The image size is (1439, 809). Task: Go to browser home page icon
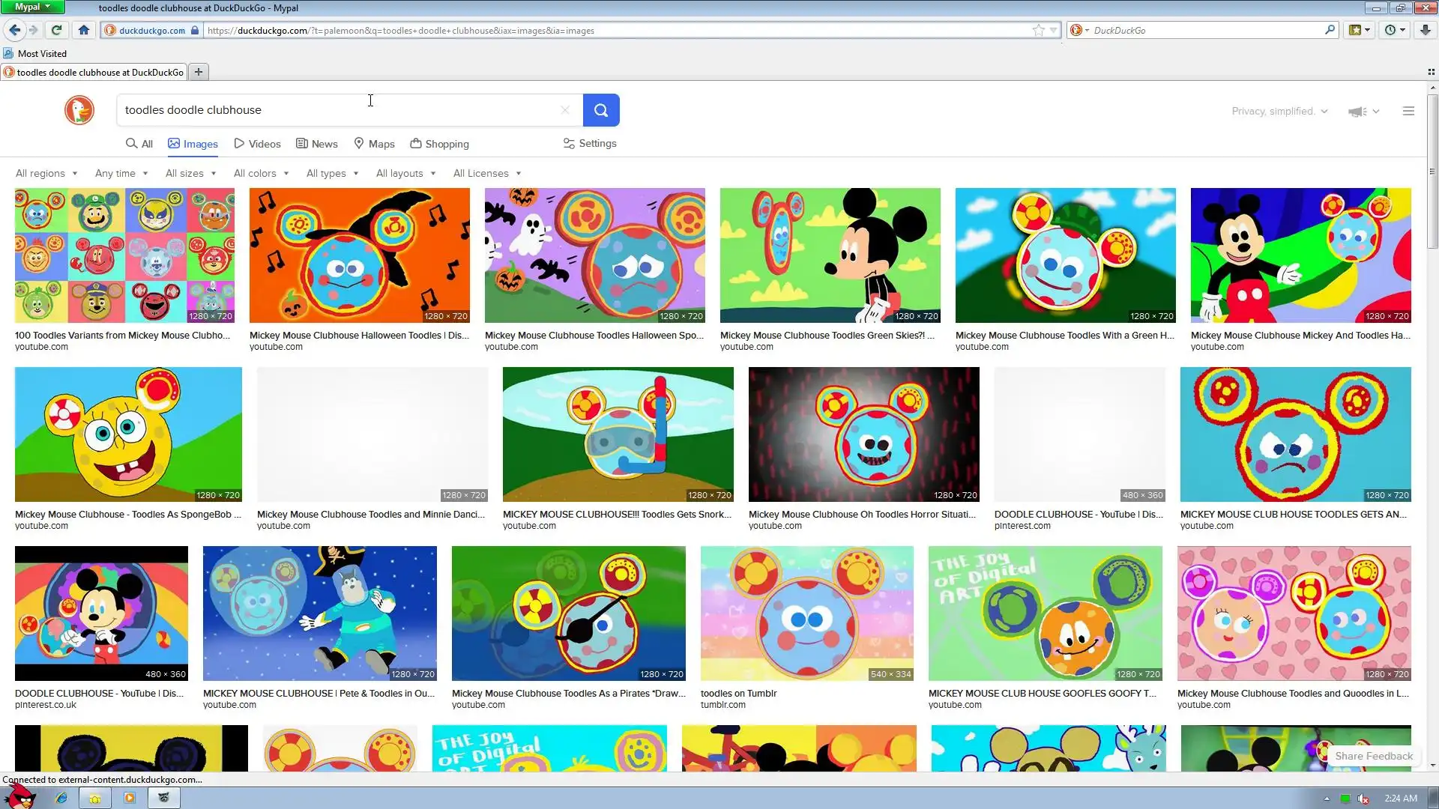pyautogui.click(x=83, y=30)
